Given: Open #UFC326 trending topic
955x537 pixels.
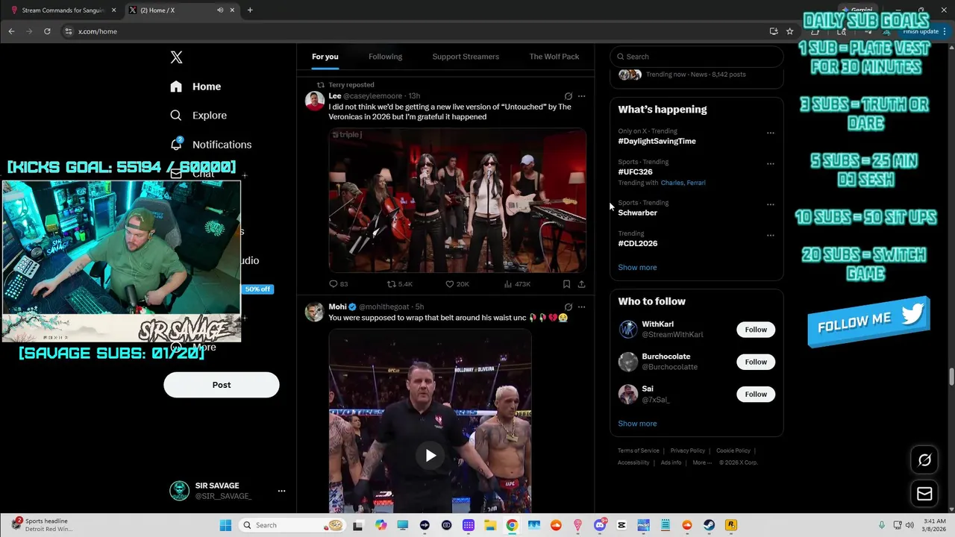Looking at the screenshot, I should [635, 172].
